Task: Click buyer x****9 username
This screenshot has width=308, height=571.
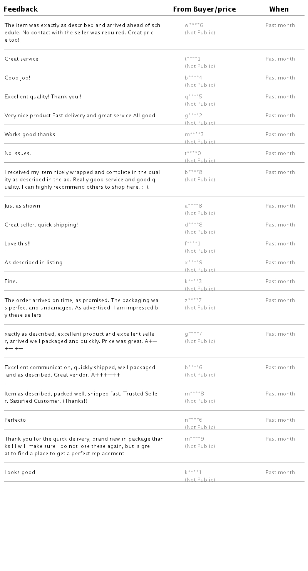Action: [x=193, y=263]
